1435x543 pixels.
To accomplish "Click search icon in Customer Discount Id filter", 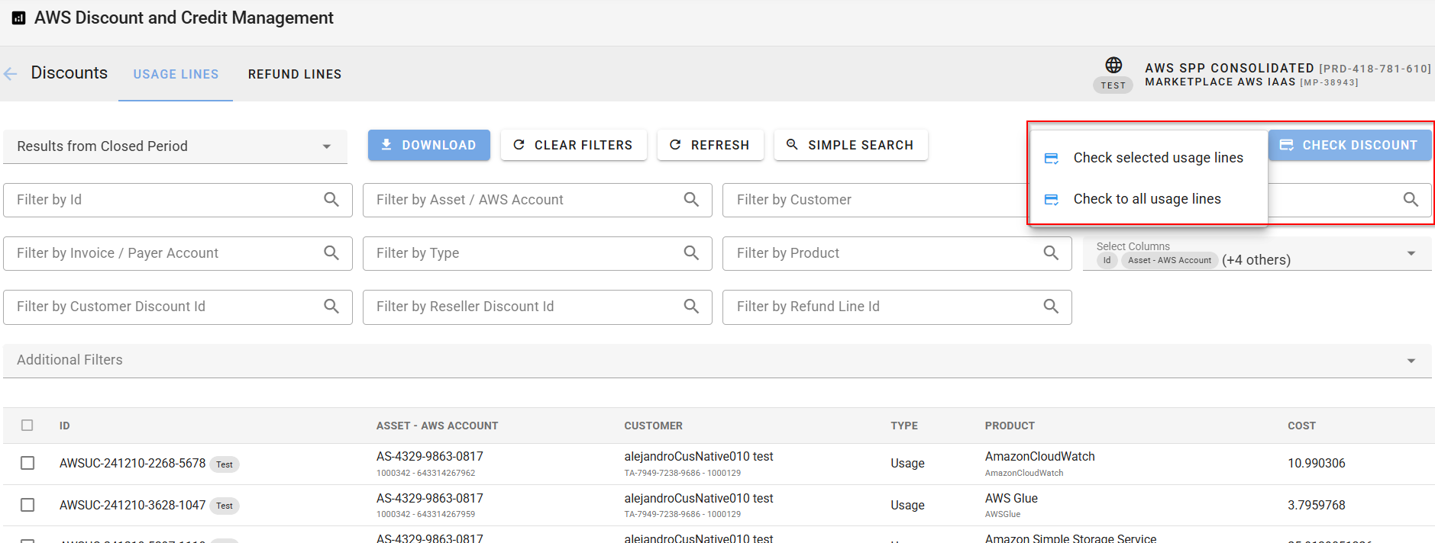I will 331,307.
